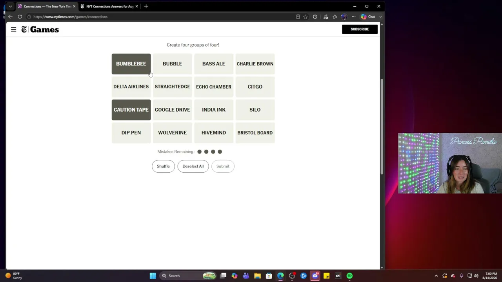This screenshot has width=502, height=282.
Task: Close the NYT Connections Answers tab
Action: (x=136, y=6)
